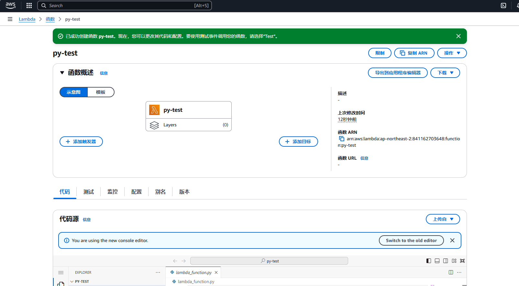Screen dimensions: 519x286
Task: Switch to the 测试 tab
Action: coord(89,192)
